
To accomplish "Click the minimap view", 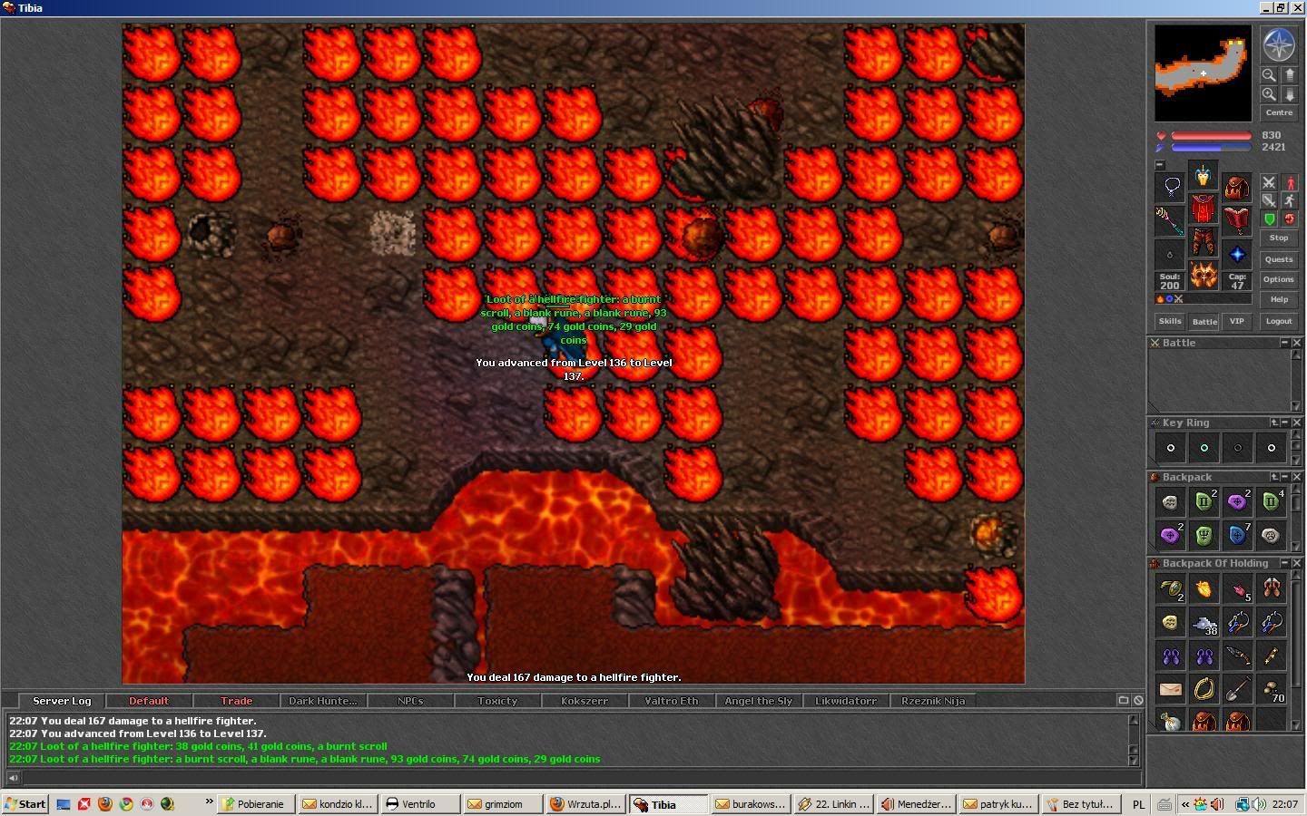I will pos(1203,73).
